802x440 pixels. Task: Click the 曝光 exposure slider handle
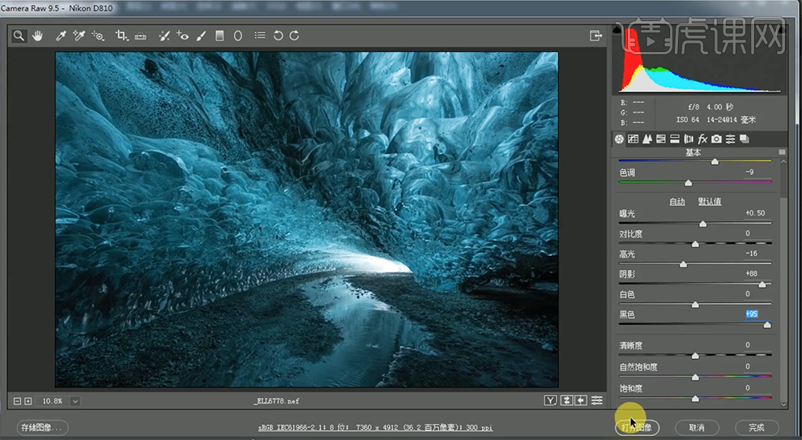702,224
